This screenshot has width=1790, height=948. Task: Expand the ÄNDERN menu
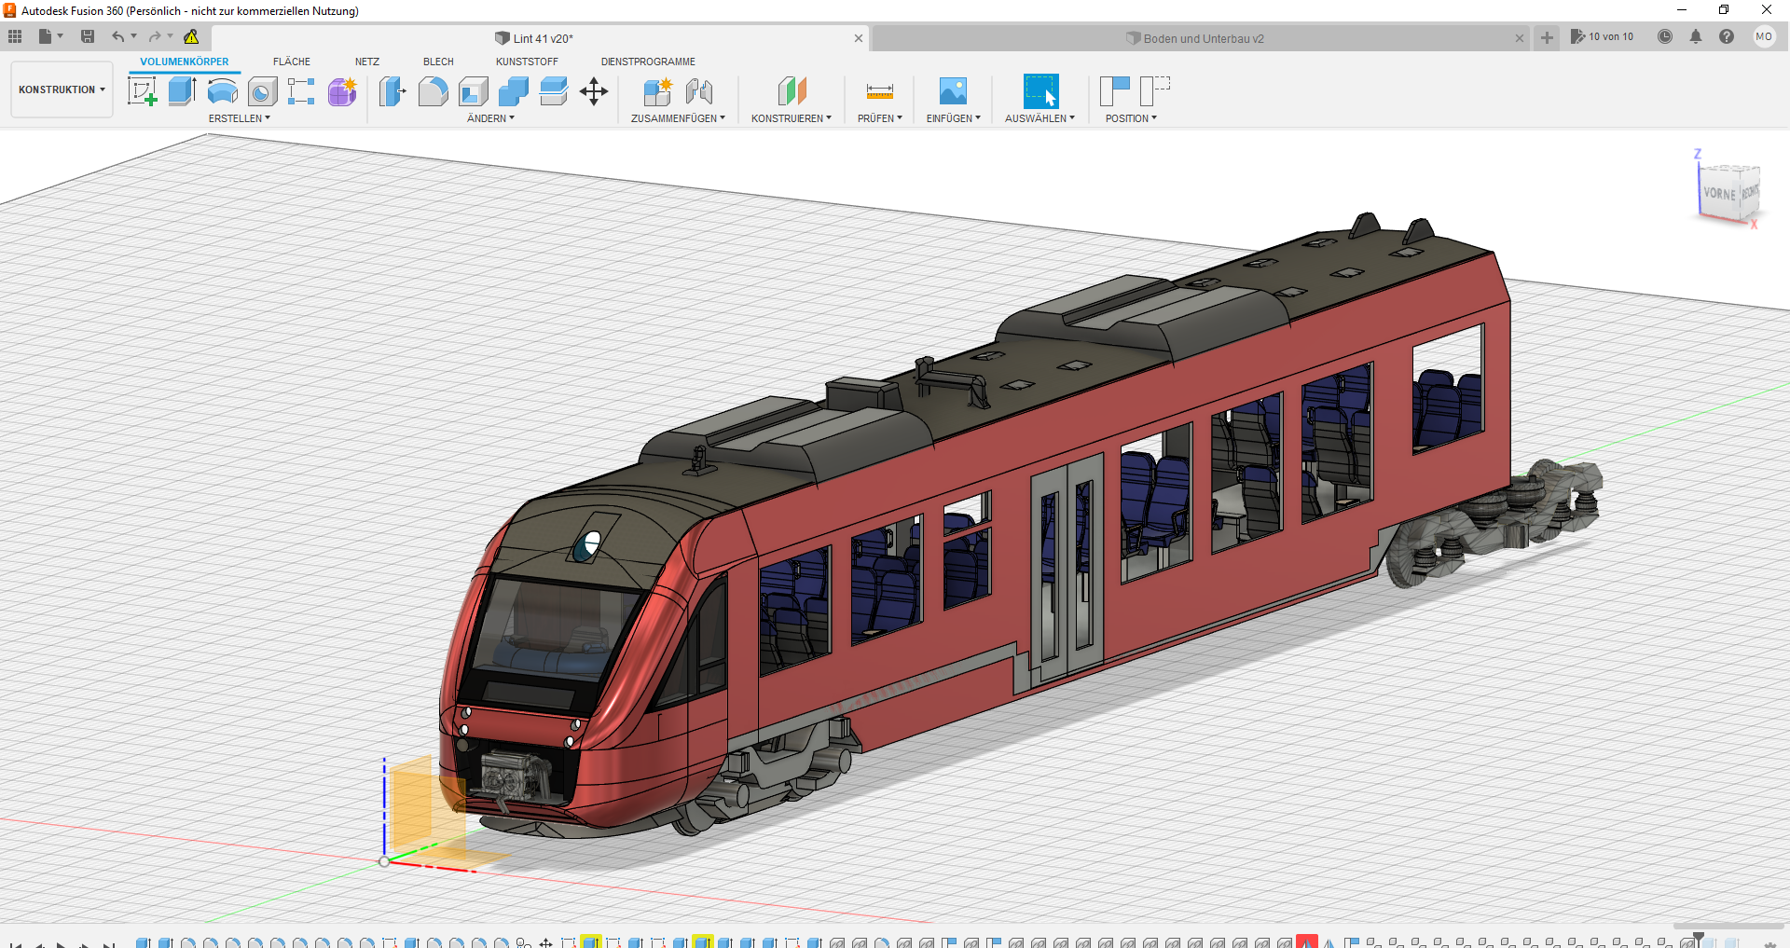coord(490,118)
